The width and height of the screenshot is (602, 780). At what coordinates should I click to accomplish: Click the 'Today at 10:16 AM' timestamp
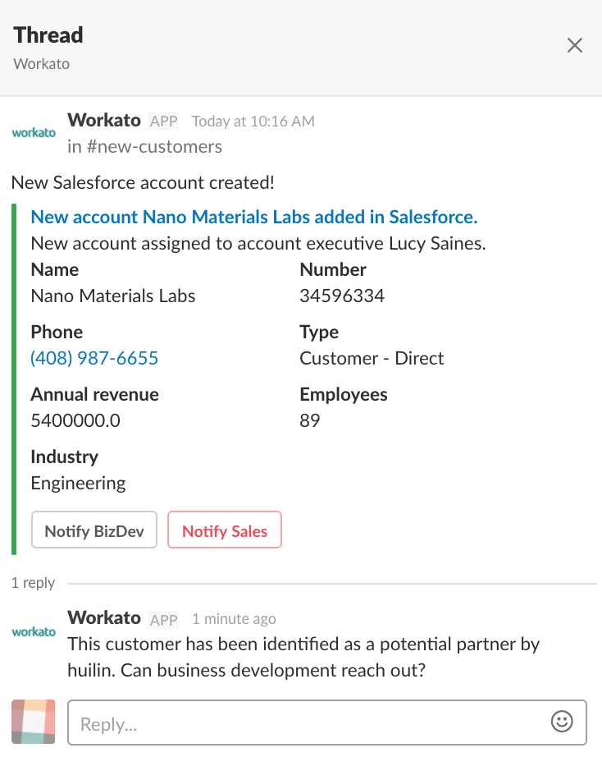tap(252, 121)
